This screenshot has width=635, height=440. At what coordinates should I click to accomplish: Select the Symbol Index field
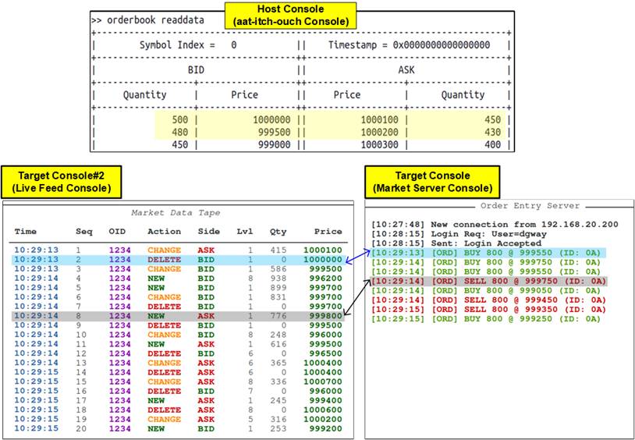click(187, 45)
